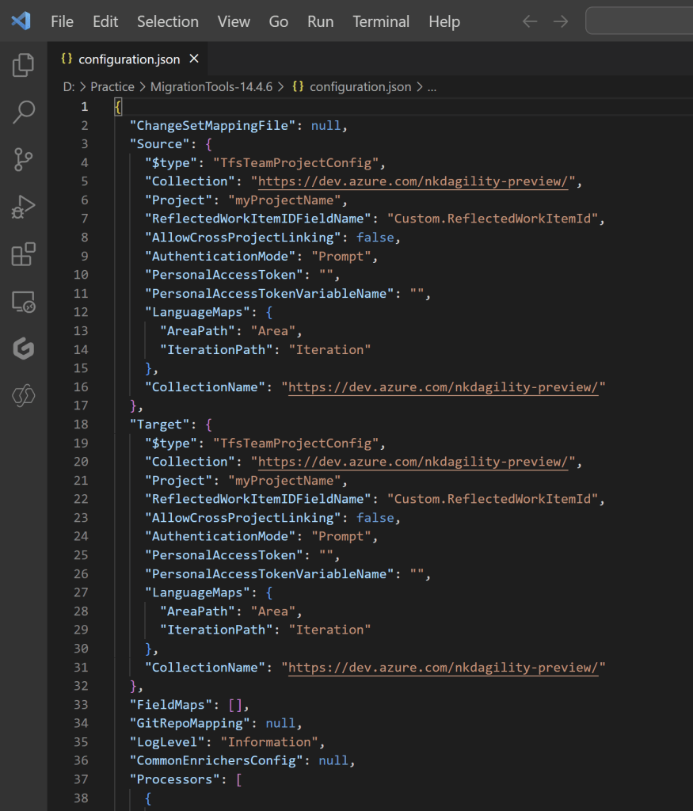The width and height of the screenshot is (693, 811).
Task: Open the Search view in activity bar
Action: 23,112
